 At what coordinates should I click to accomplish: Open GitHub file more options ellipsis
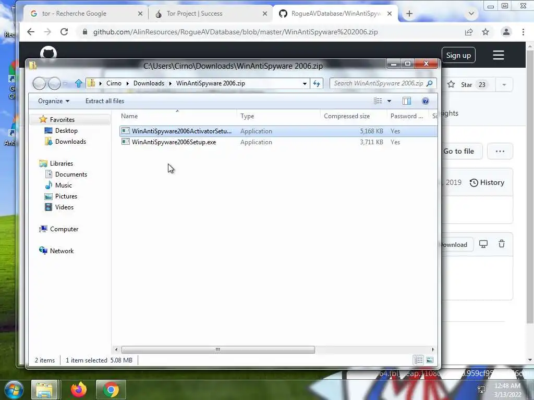500,152
